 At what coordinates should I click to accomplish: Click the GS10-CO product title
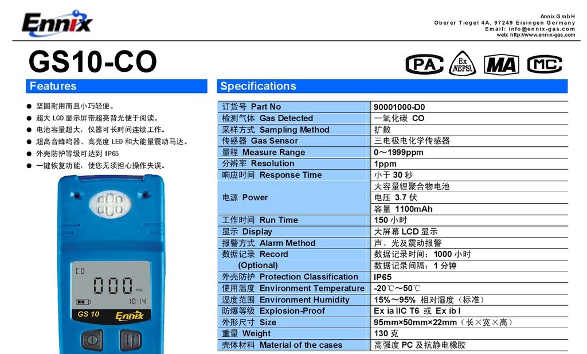click(92, 62)
